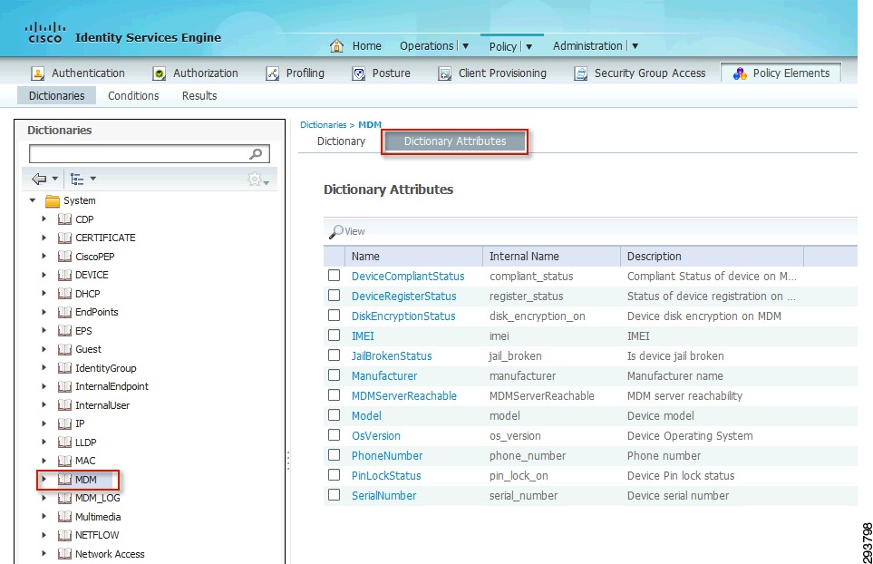The image size is (873, 564).
Task: Click the NETFLOW dictionary book icon
Action: point(64,535)
